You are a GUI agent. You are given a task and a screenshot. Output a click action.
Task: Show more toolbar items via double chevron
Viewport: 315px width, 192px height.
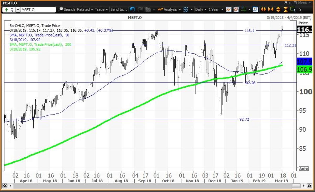coord(300,9)
